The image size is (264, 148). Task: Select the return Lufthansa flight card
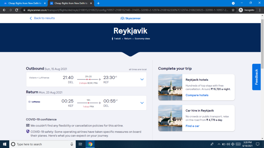(86, 103)
